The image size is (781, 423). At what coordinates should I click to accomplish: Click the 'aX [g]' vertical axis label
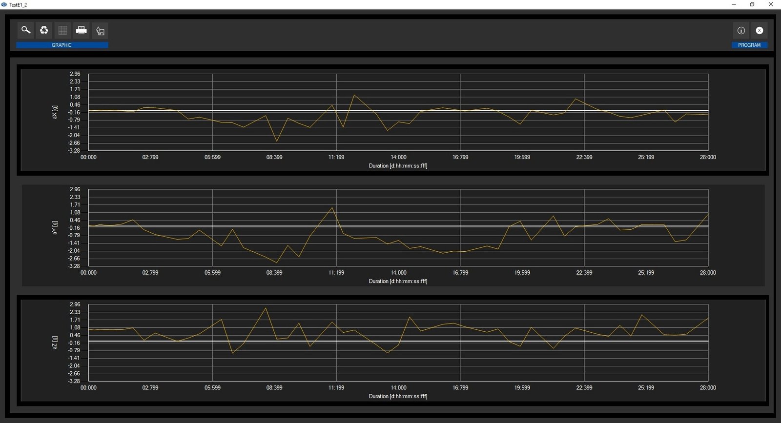click(x=55, y=112)
